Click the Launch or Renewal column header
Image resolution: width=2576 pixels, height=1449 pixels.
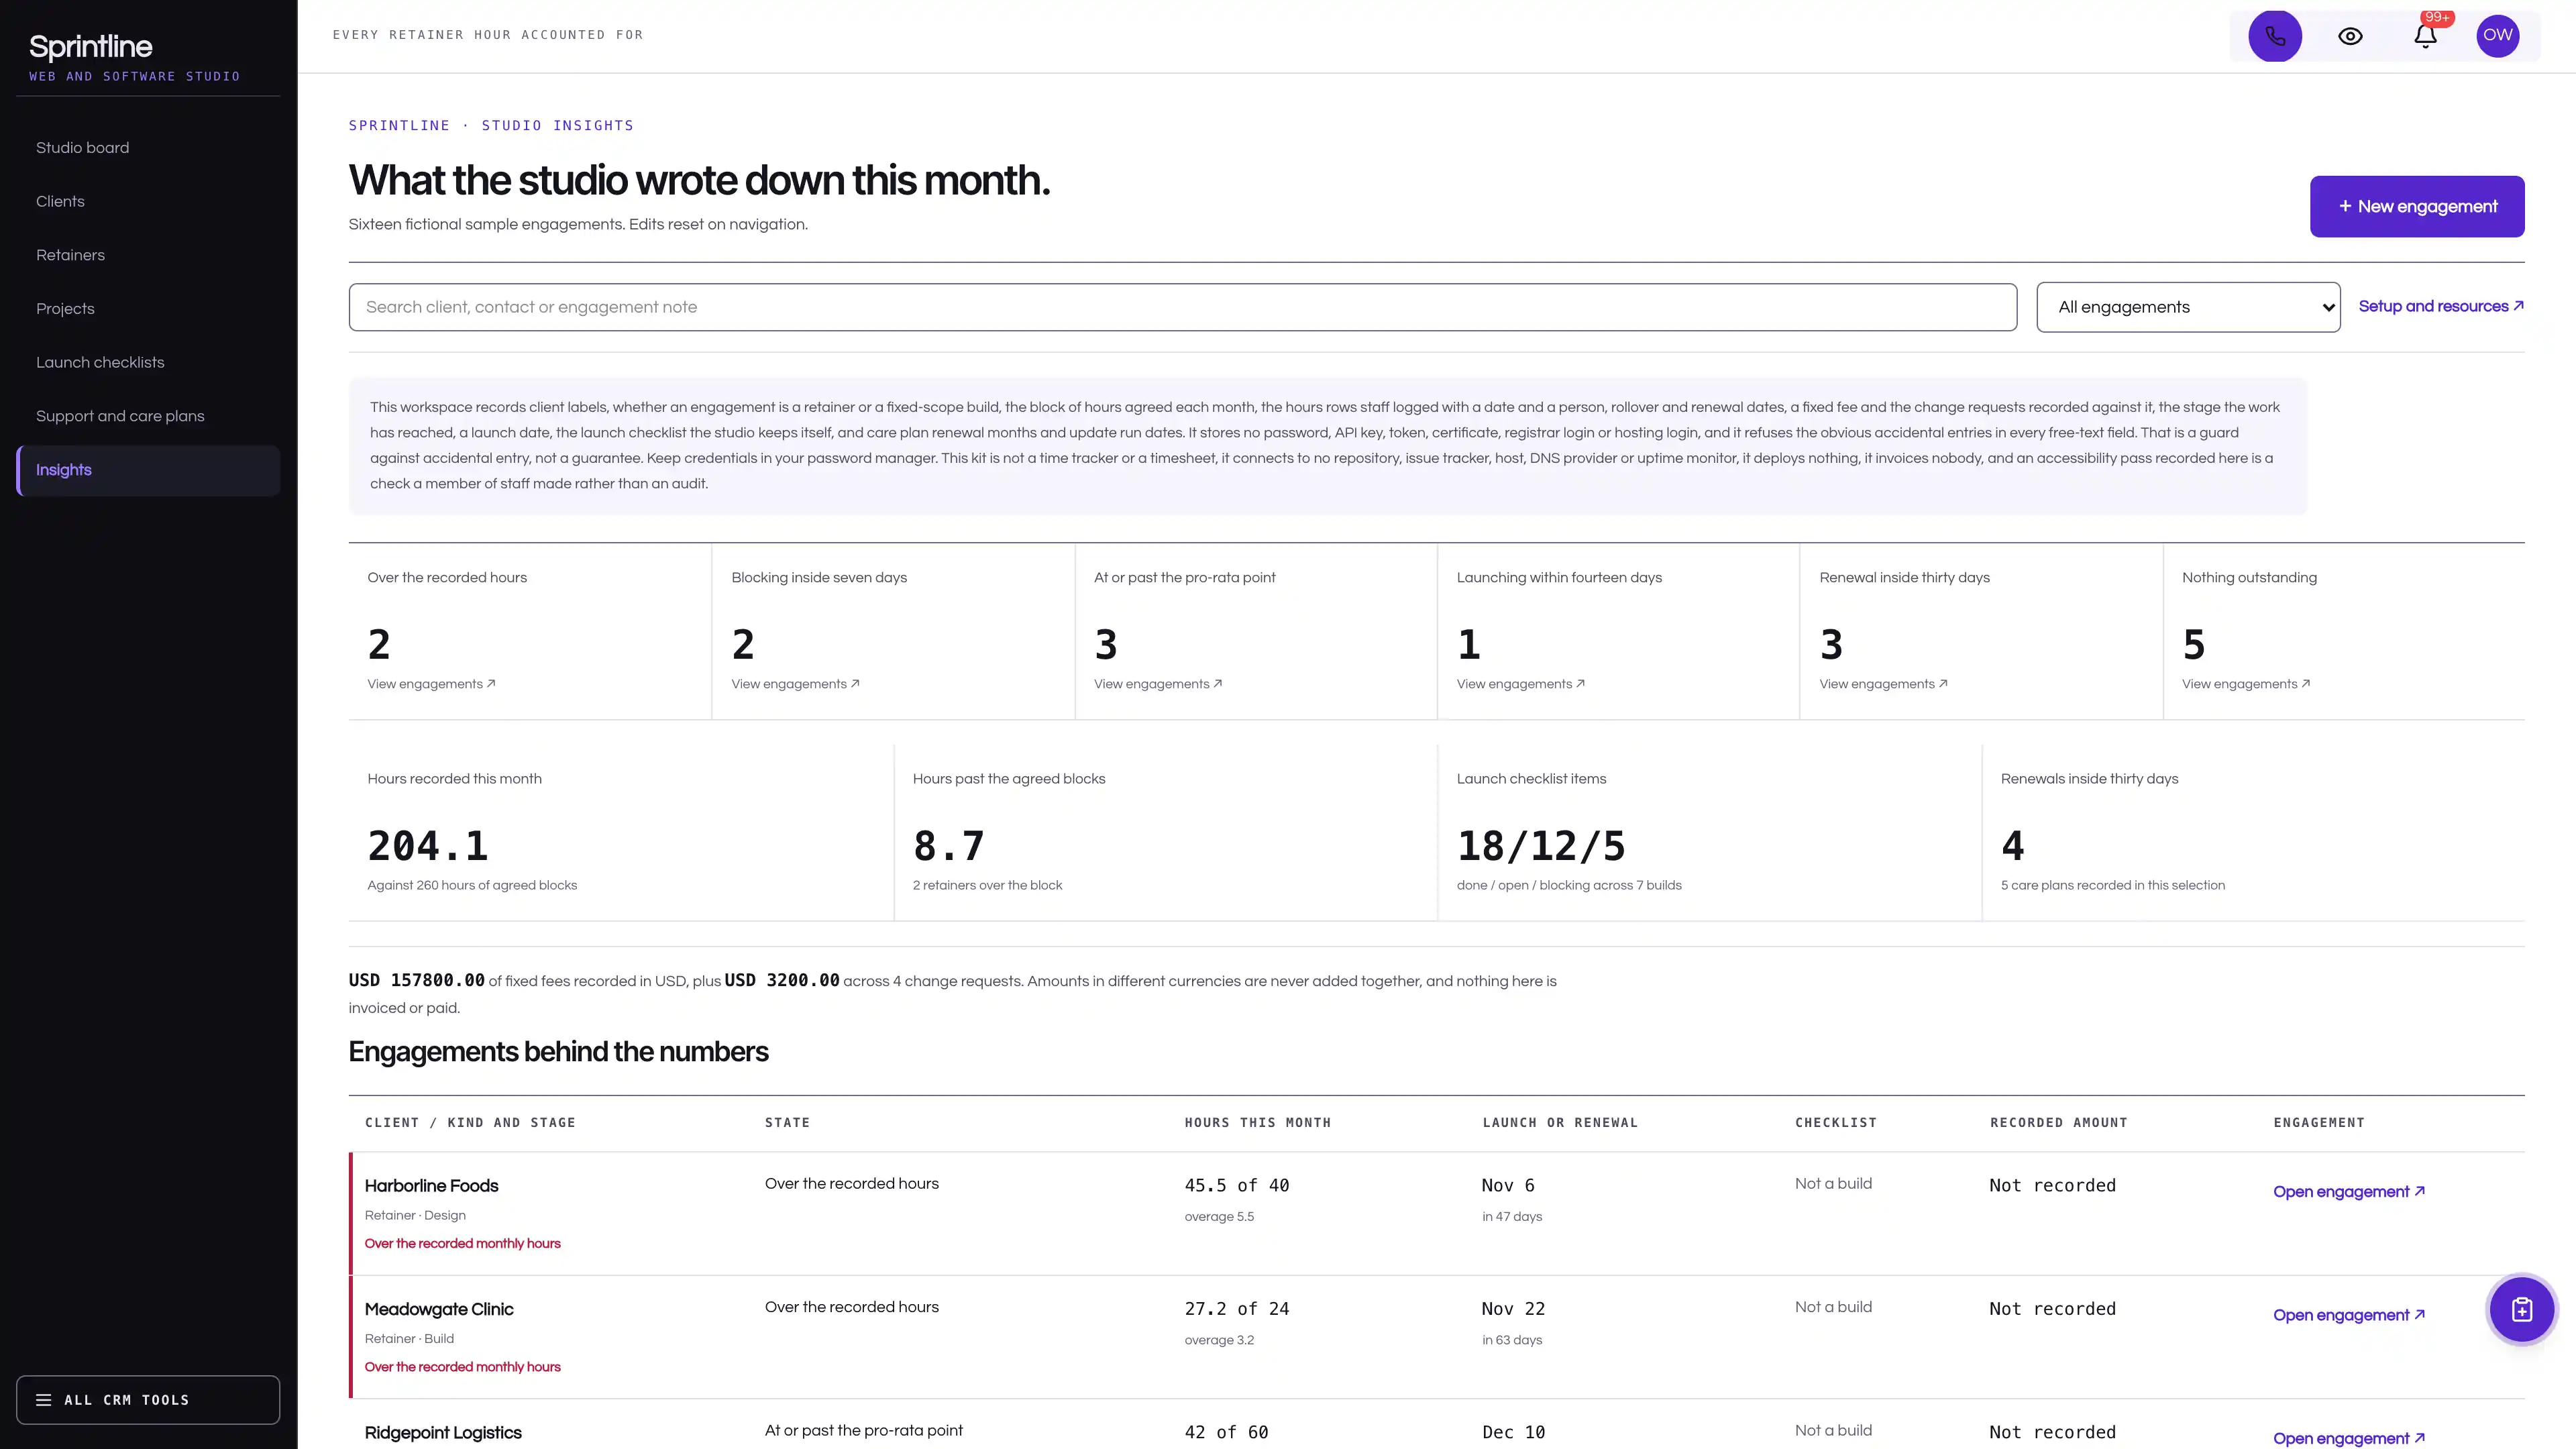coord(1560,1123)
